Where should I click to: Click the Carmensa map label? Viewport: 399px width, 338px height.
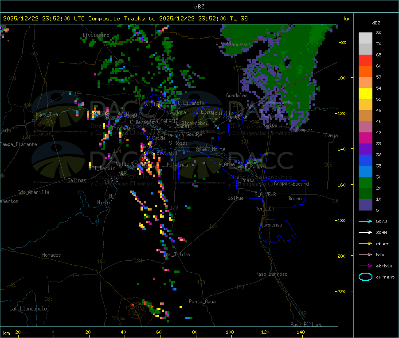pos(271,225)
